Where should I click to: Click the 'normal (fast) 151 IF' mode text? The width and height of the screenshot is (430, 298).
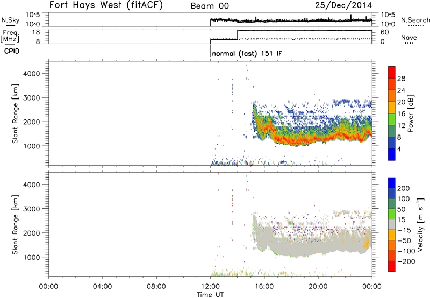pyautogui.click(x=247, y=53)
